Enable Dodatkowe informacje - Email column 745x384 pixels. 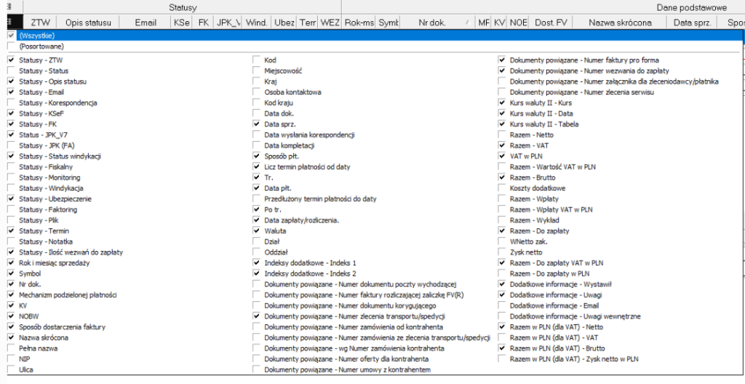tap(502, 305)
